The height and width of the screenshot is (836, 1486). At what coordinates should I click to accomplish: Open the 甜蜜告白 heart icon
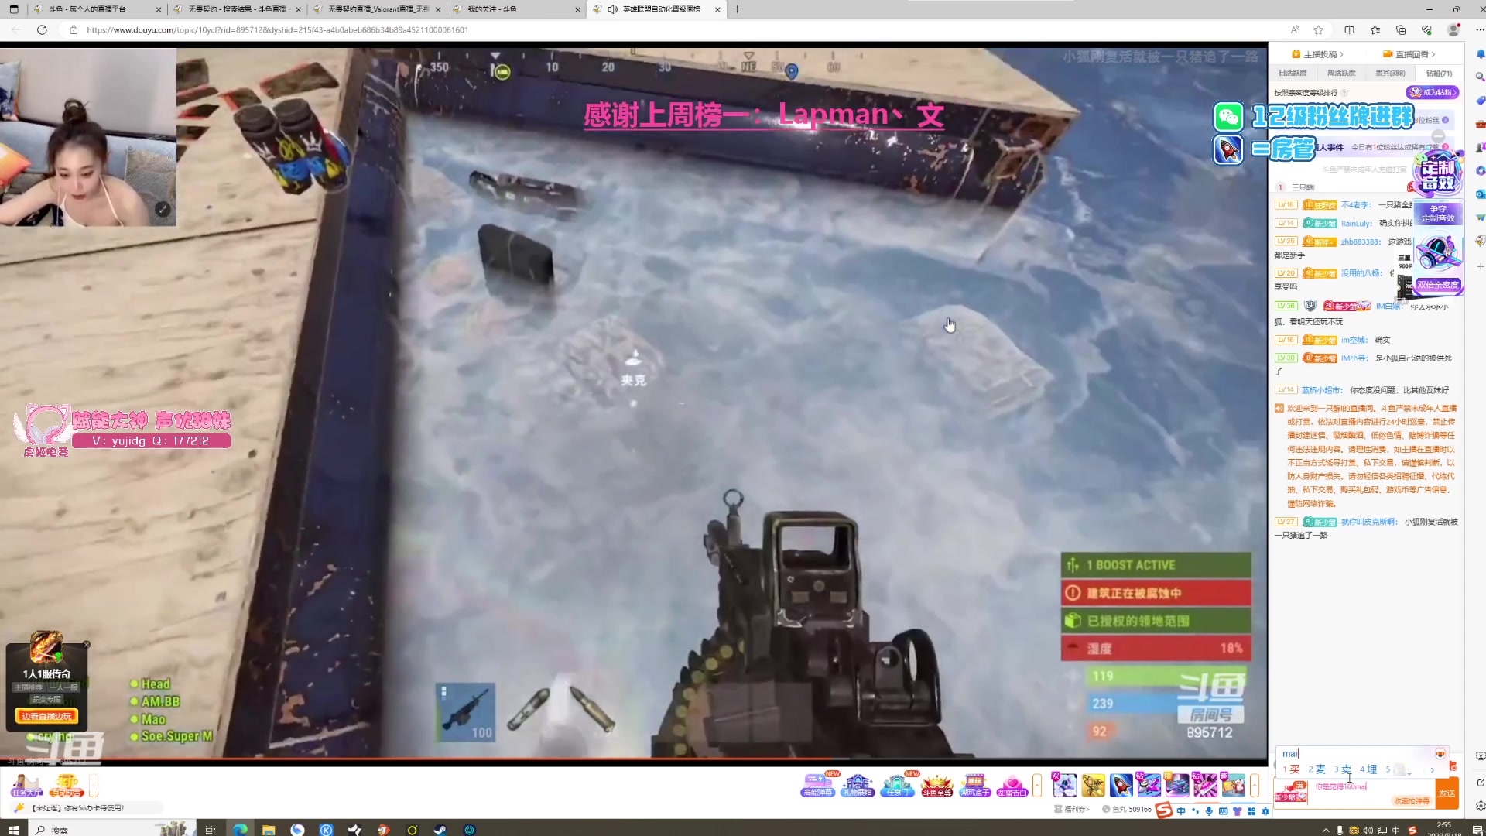tap(1012, 785)
